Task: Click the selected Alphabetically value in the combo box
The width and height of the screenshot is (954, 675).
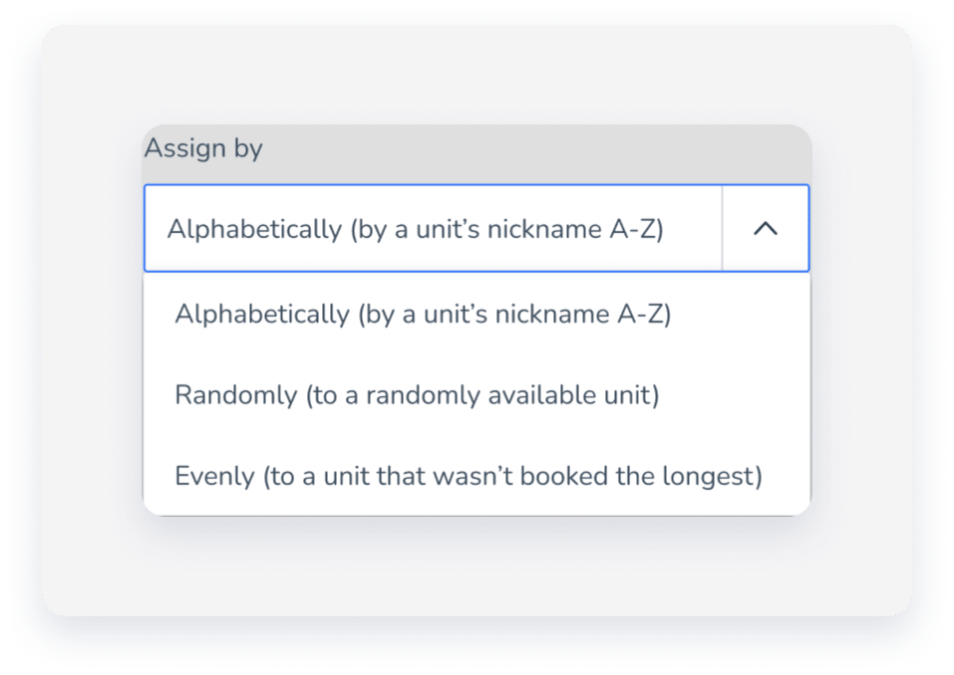Action: click(x=415, y=229)
